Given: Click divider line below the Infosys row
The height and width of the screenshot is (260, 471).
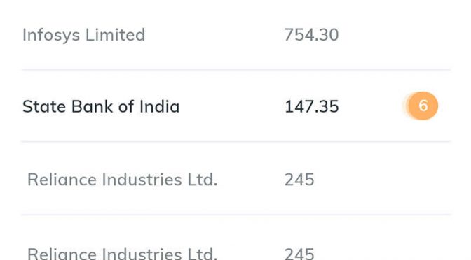Looking at the screenshot, I should (236, 69).
